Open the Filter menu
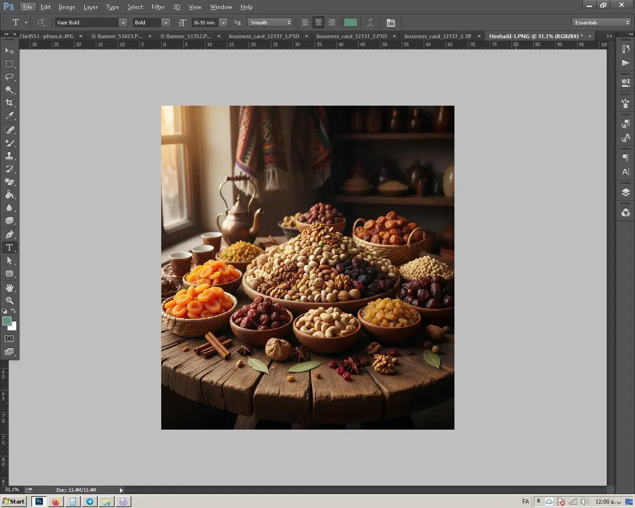The width and height of the screenshot is (635, 508). (x=158, y=7)
